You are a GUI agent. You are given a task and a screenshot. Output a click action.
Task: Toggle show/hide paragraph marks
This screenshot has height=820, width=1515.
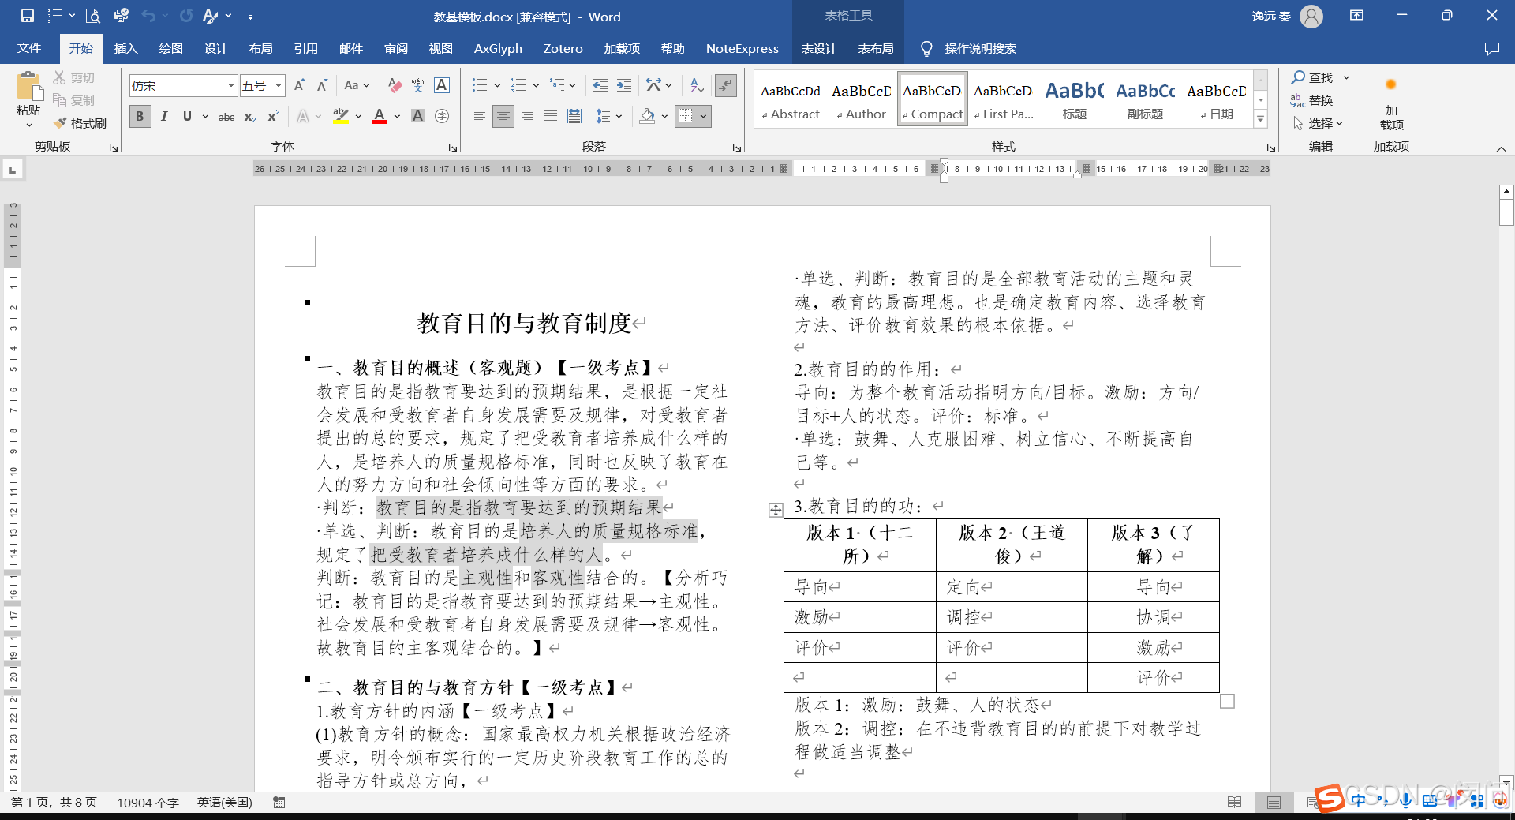click(x=725, y=85)
